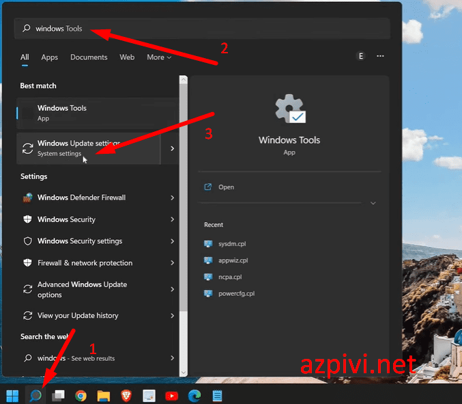Open Windows Tools best match result
Viewport: 462px width, 404px height.
click(98, 113)
